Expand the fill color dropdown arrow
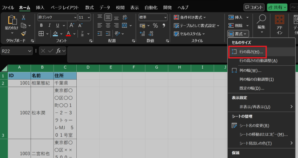298x158 pixels. pos(61,34)
